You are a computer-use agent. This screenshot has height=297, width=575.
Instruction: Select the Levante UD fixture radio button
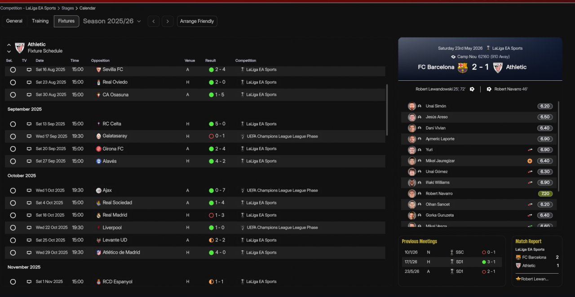(13, 240)
